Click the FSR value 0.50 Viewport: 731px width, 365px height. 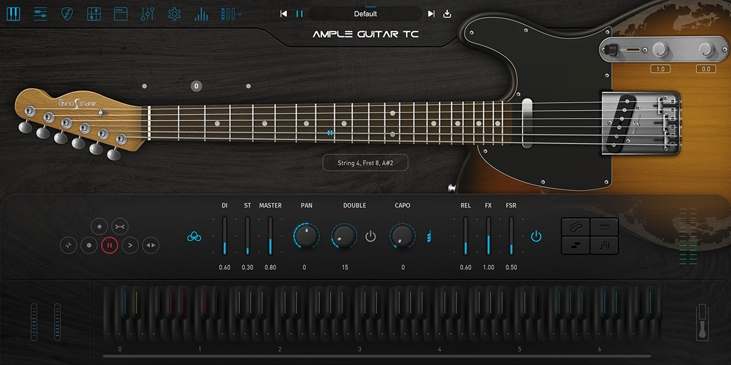click(x=511, y=267)
